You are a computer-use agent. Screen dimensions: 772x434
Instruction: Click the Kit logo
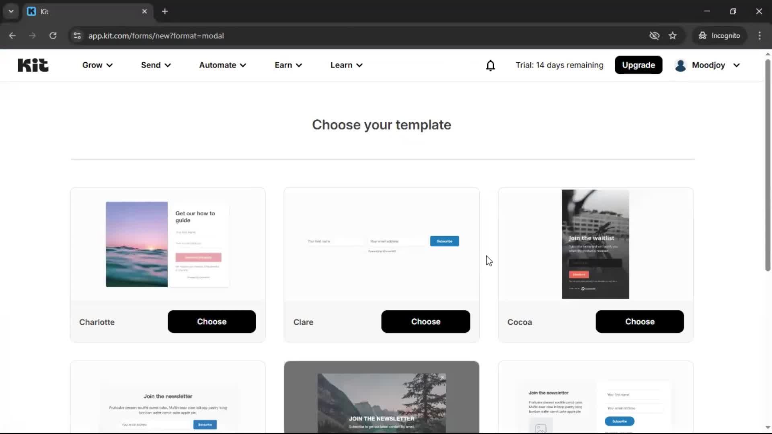[33, 65]
